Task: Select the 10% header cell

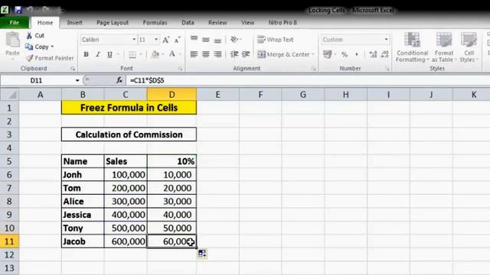Action: 171,161
